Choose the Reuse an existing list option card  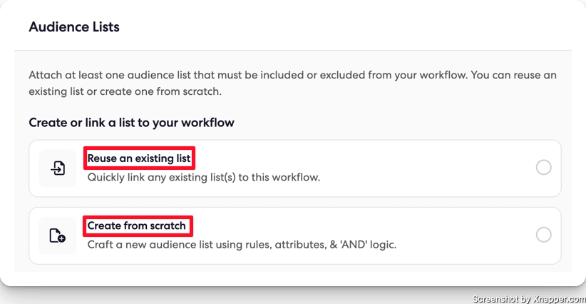tap(295, 168)
